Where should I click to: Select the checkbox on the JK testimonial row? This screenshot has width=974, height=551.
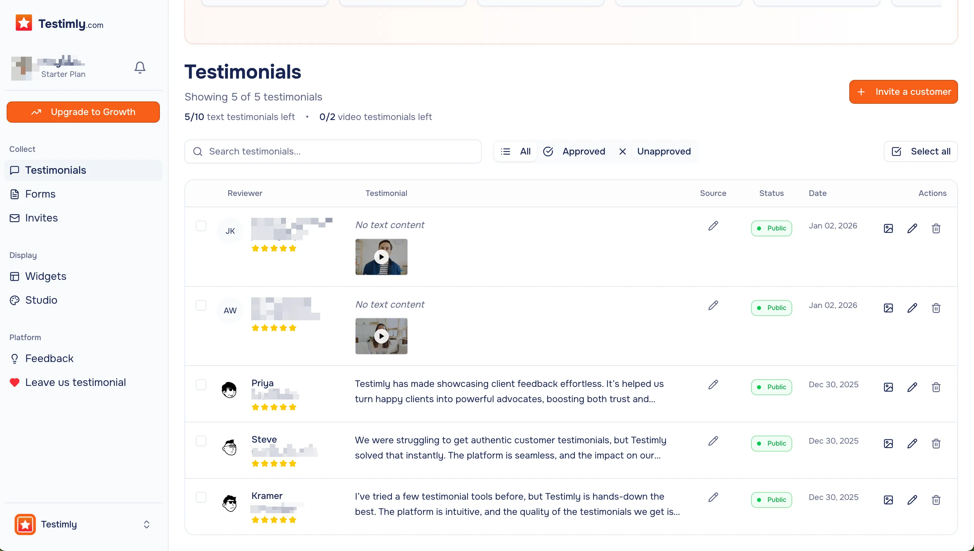[x=201, y=225]
